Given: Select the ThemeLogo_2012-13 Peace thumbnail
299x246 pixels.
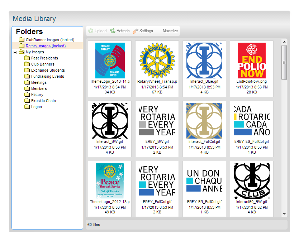Looking at the screenshot, I should pyautogui.click(x=110, y=181).
